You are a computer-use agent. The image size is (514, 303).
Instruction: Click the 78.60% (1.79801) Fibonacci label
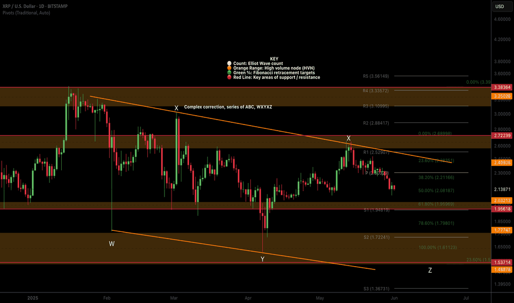(x=436, y=223)
